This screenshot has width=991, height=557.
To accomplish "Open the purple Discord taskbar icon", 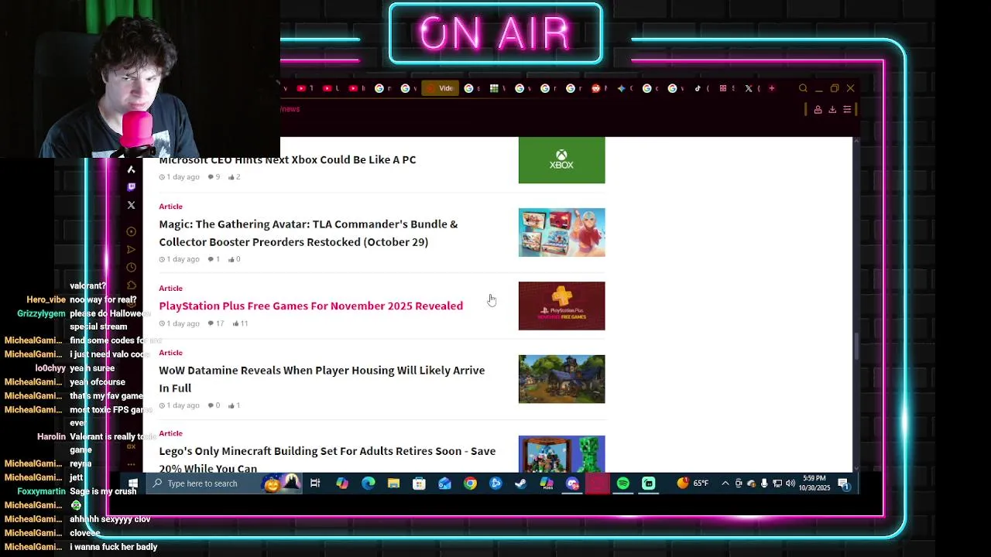I will pyautogui.click(x=572, y=484).
